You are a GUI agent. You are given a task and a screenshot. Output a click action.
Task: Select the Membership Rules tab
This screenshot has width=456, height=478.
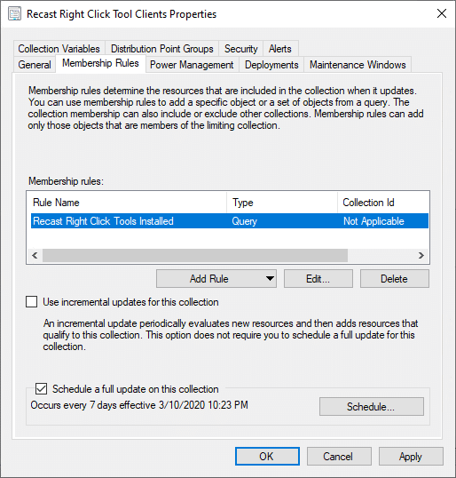(100, 63)
